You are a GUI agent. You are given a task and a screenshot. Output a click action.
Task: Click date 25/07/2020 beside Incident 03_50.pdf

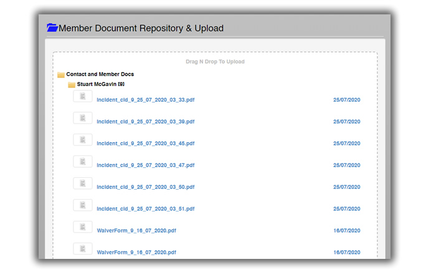tap(346, 187)
